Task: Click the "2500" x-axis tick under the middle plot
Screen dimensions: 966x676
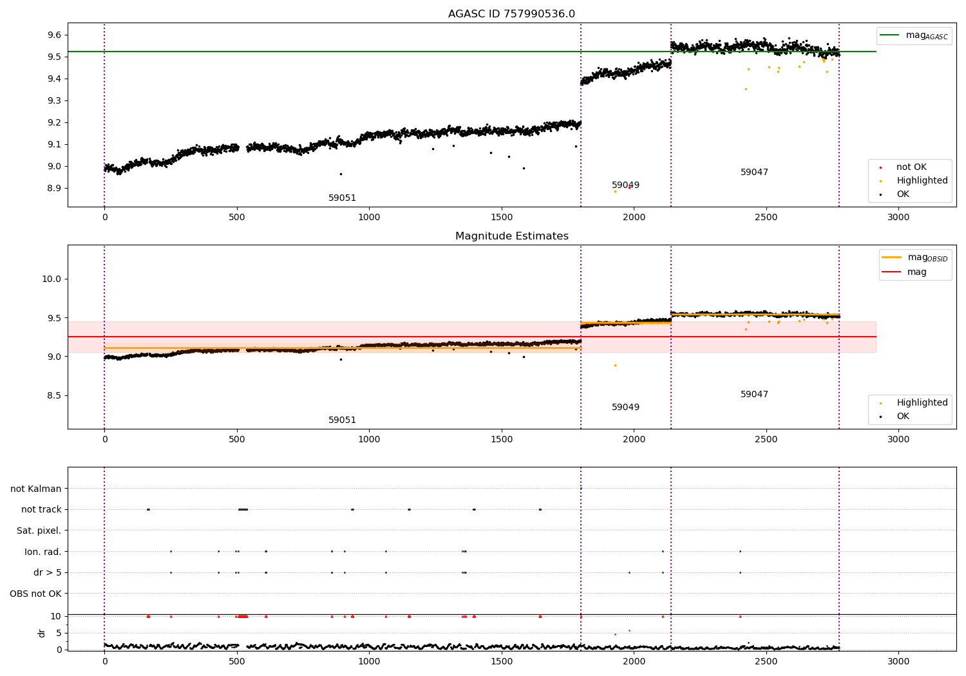Action: pos(766,440)
